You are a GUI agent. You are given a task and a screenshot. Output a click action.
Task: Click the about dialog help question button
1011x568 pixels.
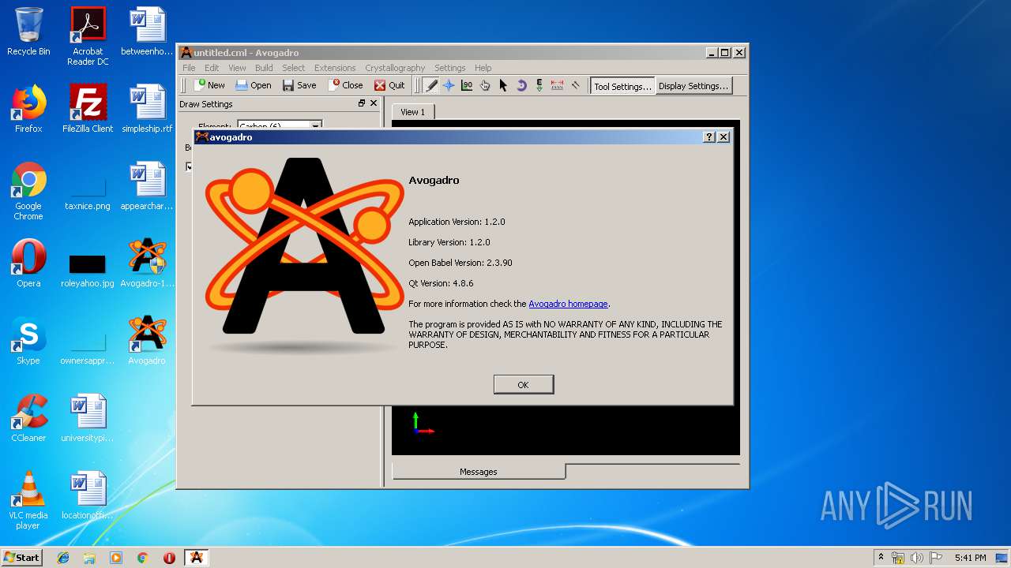[x=709, y=136]
